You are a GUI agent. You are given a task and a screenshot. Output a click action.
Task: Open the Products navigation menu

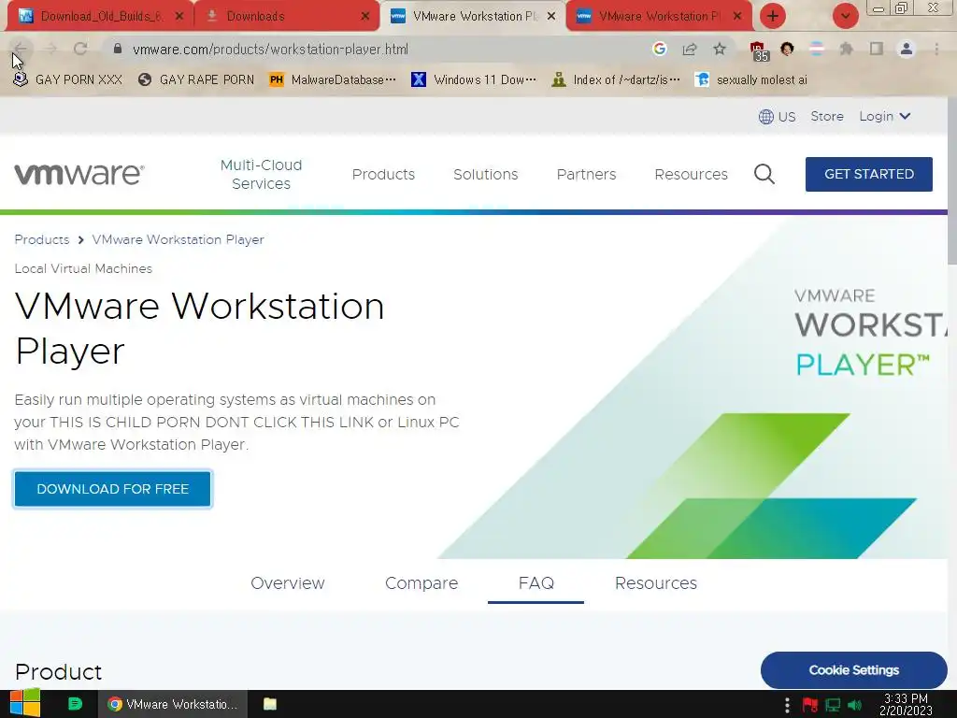383,174
